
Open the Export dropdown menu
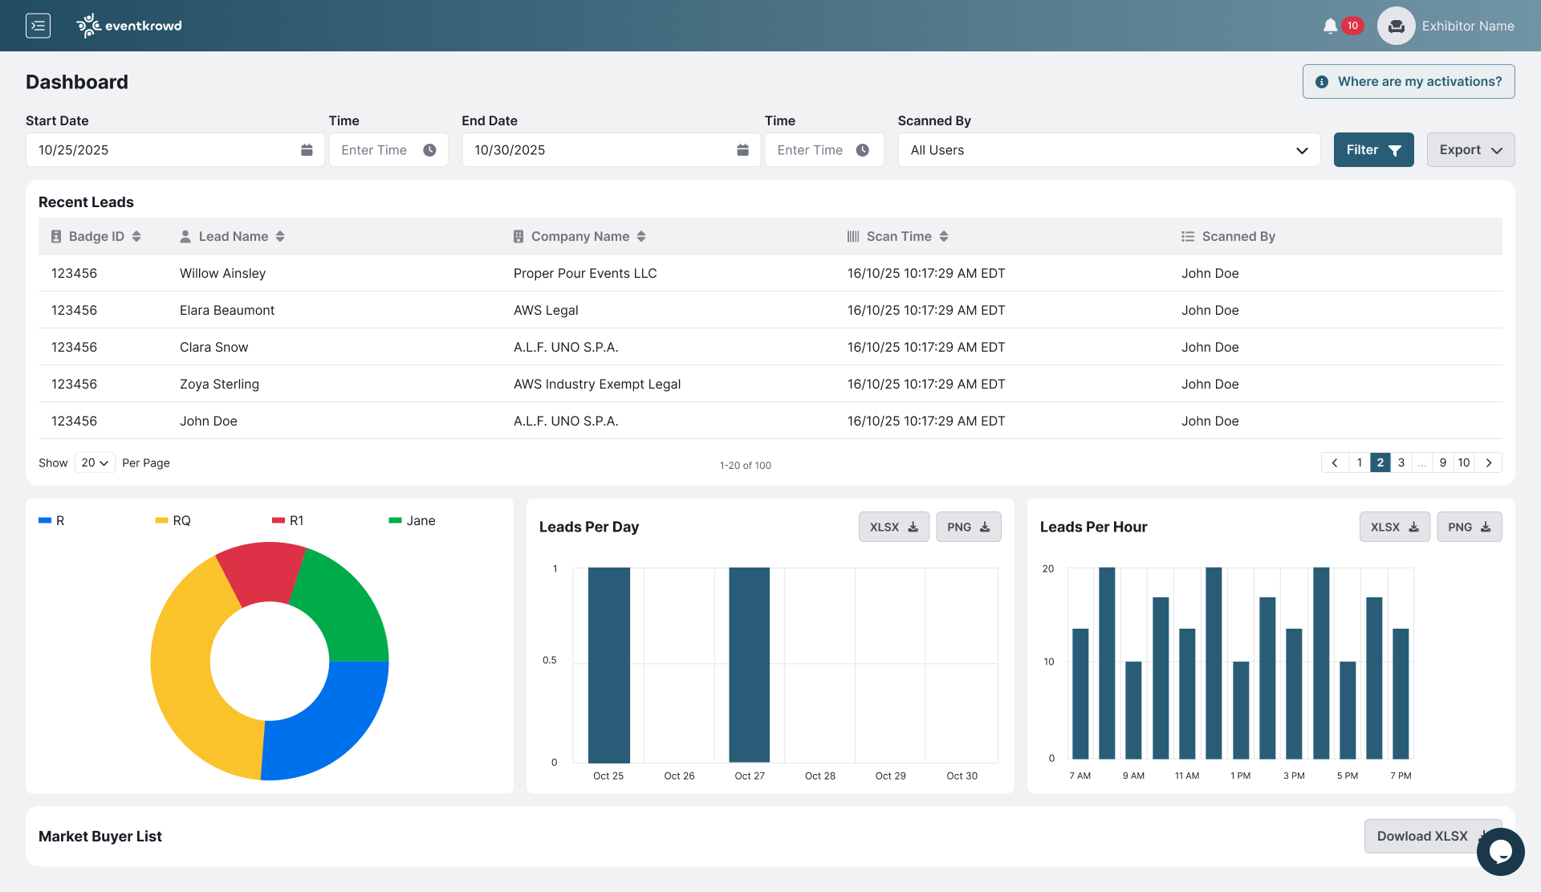pos(1470,150)
